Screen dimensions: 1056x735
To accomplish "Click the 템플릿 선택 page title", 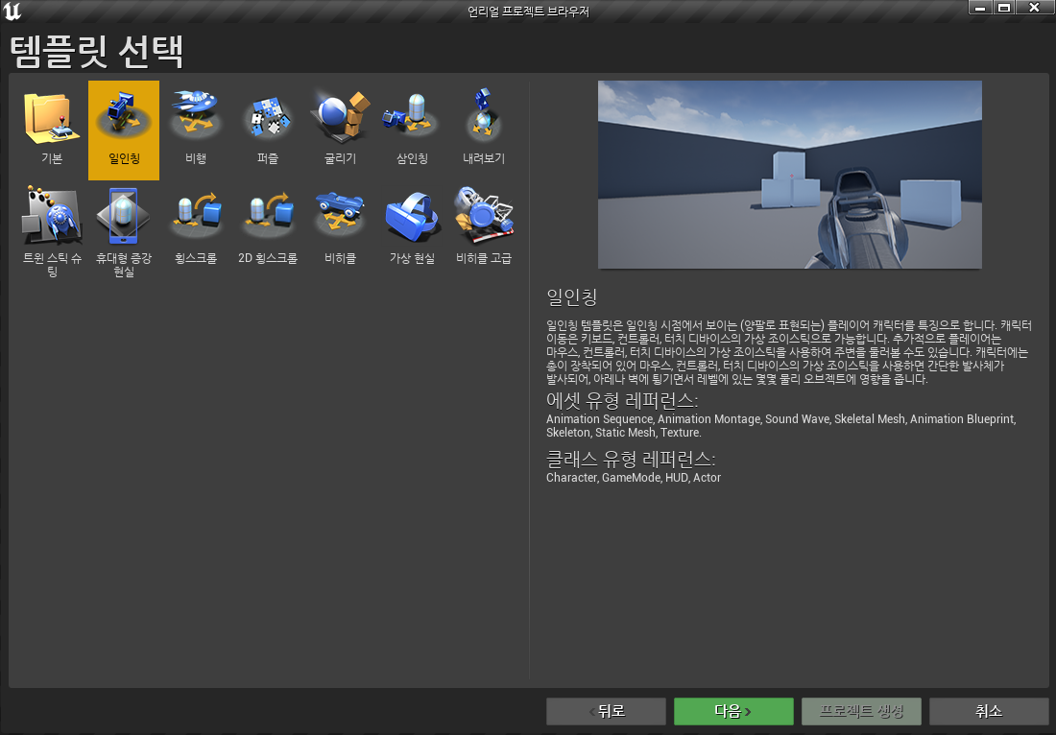I will [x=97, y=51].
